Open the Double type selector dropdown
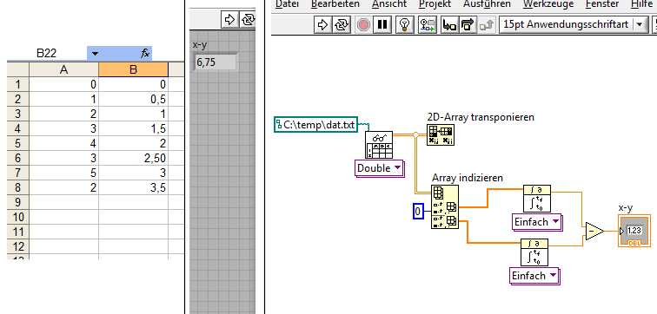Viewport: 657px width, 314px height. [x=379, y=168]
